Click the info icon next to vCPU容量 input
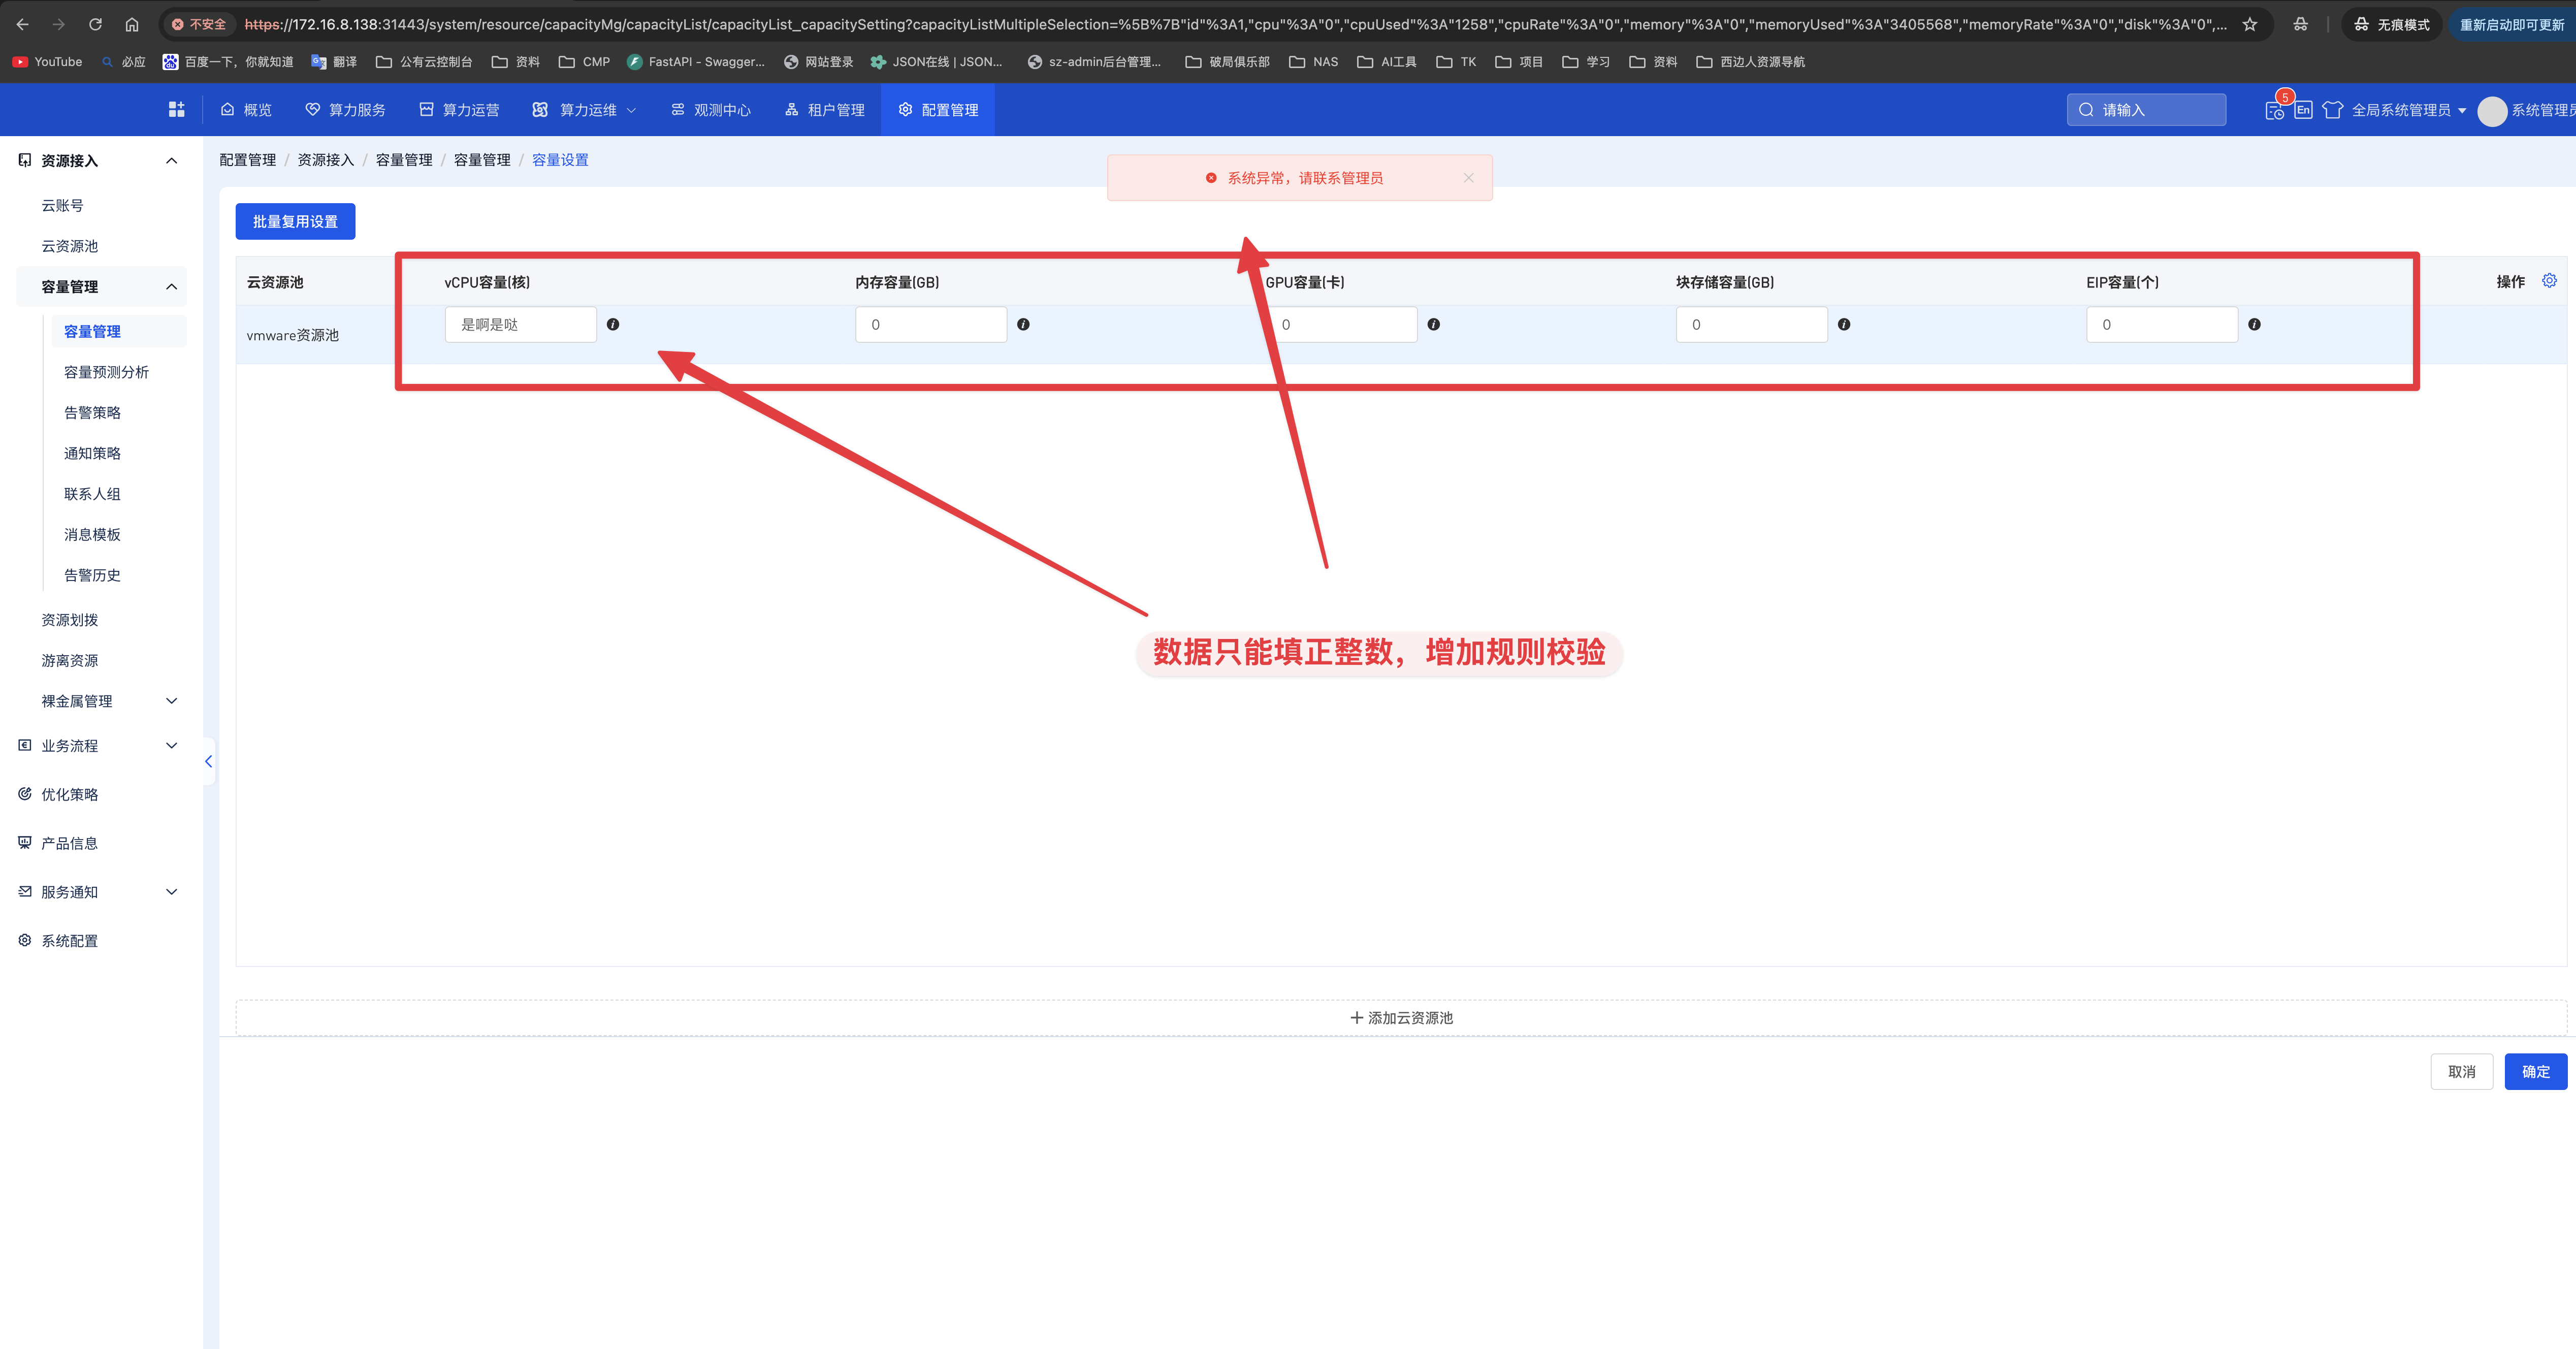The width and height of the screenshot is (2576, 1349). [x=613, y=324]
